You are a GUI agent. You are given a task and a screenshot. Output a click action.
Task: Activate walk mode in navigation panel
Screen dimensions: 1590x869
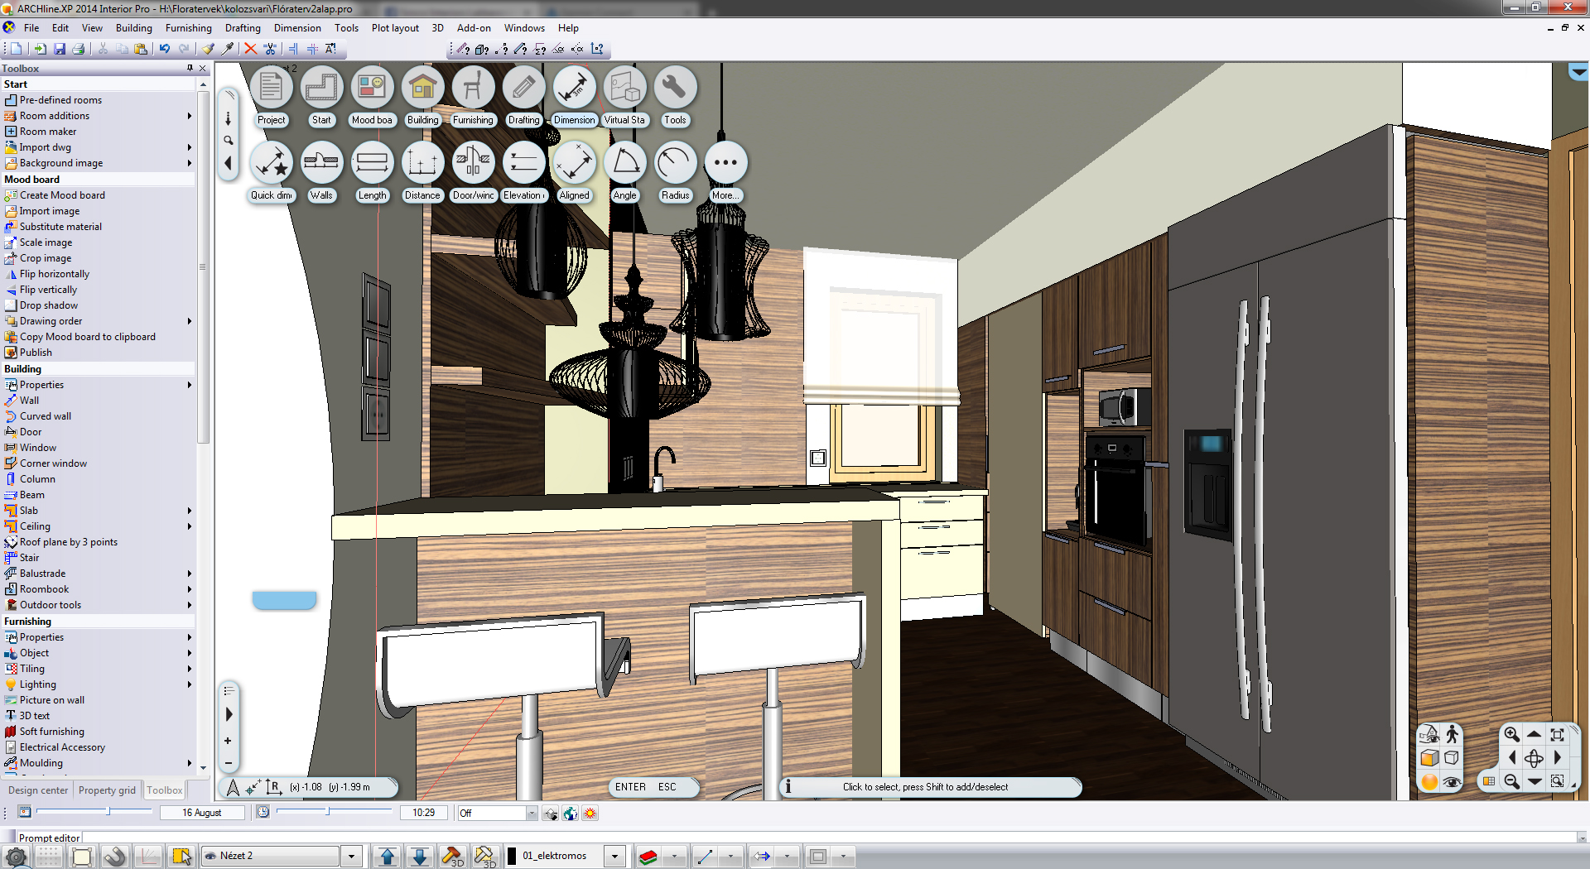(x=1452, y=734)
